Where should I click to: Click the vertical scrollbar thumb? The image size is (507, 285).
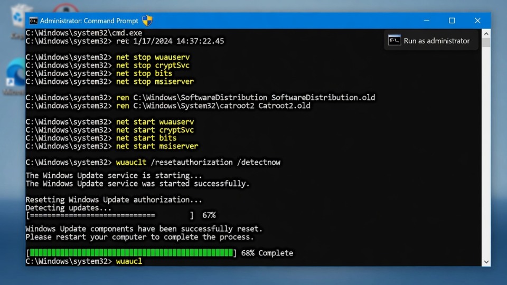486,43
